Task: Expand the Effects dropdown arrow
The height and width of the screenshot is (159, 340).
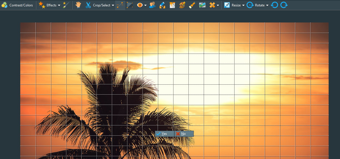Action: point(59,5)
